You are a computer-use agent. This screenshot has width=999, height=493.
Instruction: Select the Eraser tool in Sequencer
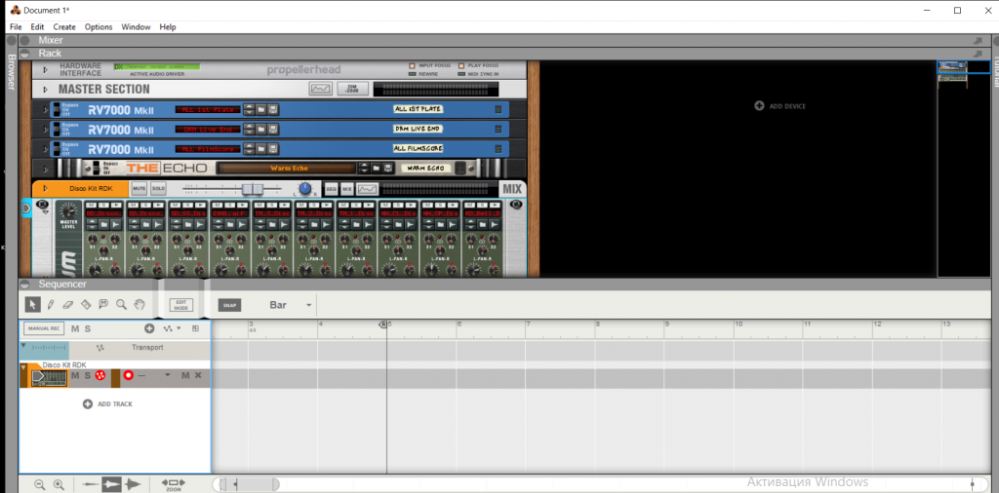tap(69, 305)
